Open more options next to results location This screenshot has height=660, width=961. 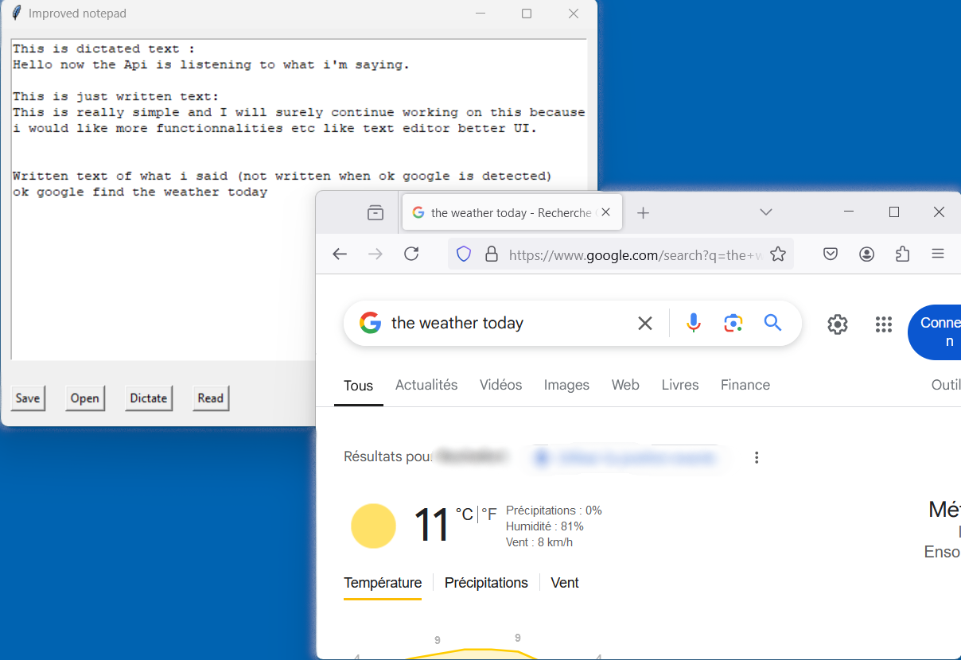coord(757,457)
